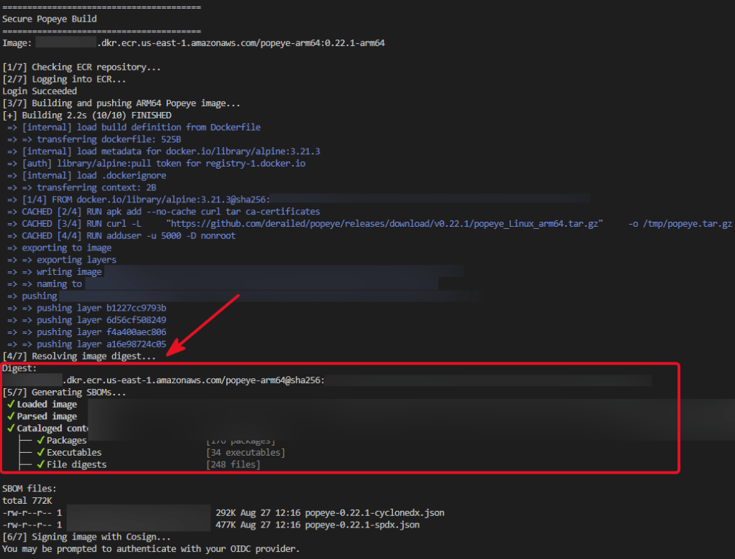Select the popeye-arm64:0.22.1-arm64 image URL text
The width and height of the screenshot is (735, 559).
click(241, 43)
